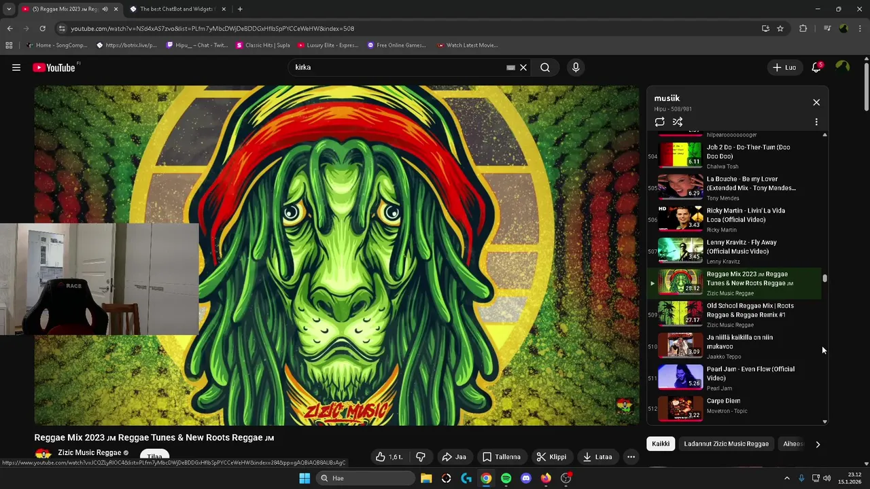Open the apps grid in bookmarks bar
This screenshot has width=870, height=489.
[9, 45]
